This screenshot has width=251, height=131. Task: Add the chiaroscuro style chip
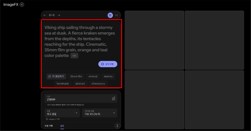point(98,84)
